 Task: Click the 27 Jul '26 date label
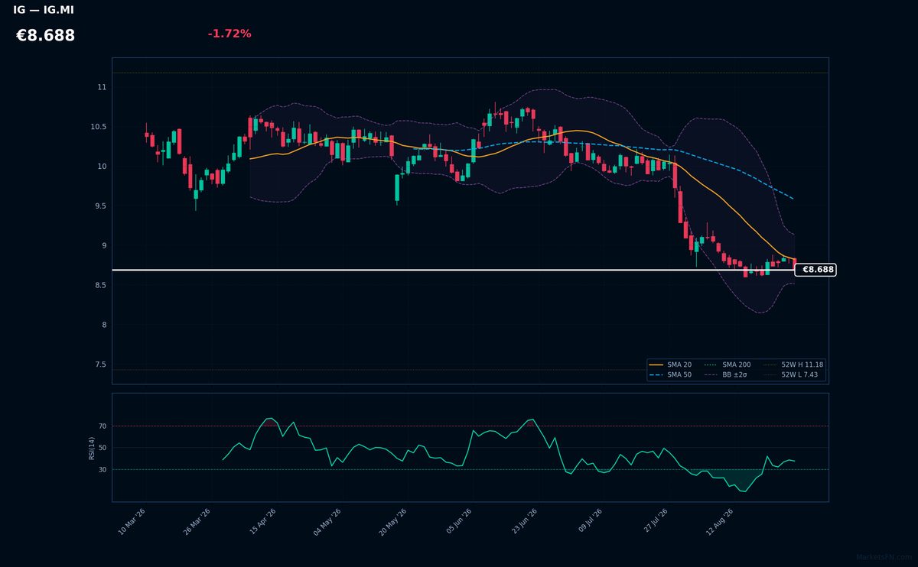point(656,522)
